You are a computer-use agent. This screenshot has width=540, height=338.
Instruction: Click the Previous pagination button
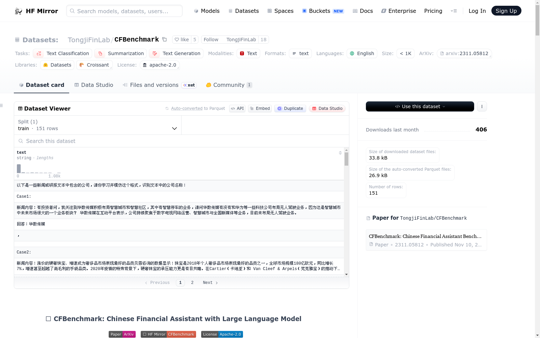click(x=157, y=283)
